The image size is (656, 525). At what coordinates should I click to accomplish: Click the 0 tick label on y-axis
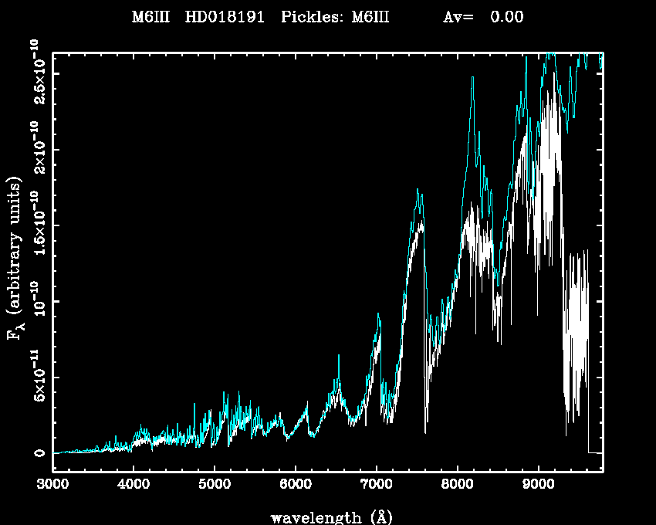click(38, 453)
